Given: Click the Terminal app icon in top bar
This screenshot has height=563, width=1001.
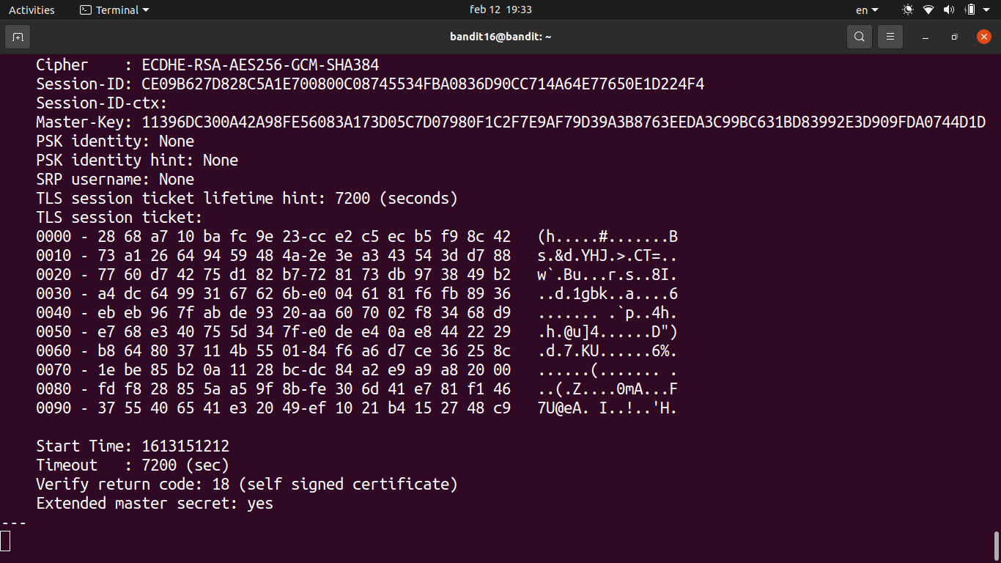Looking at the screenshot, I should tap(86, 10).
